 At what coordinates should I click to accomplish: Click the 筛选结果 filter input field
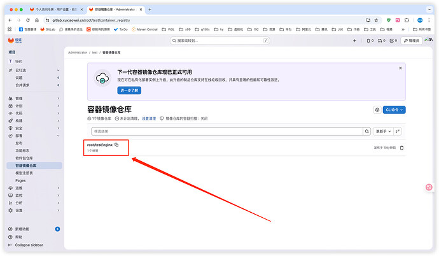[226, 131]
